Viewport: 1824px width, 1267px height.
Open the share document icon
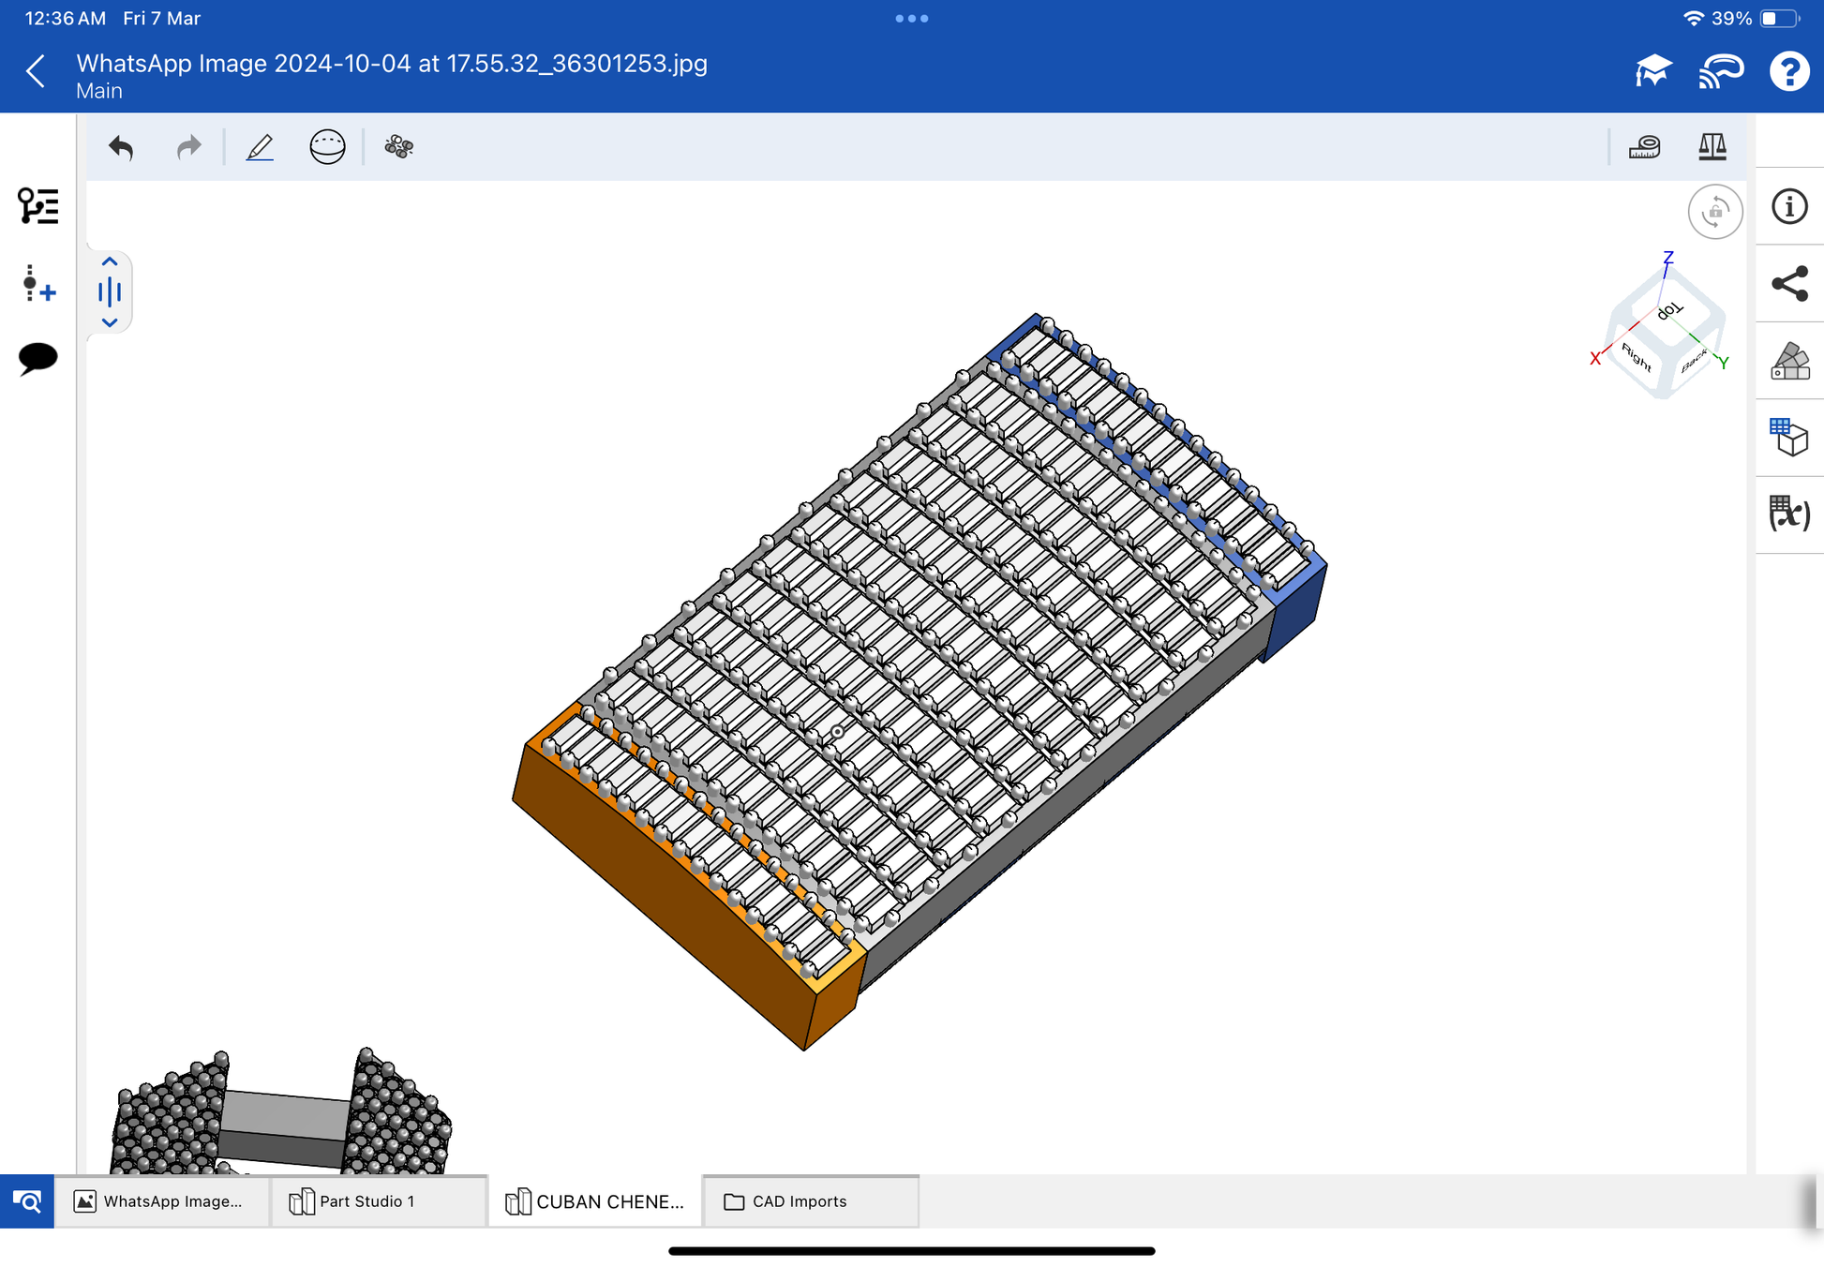coord(1788,284)
